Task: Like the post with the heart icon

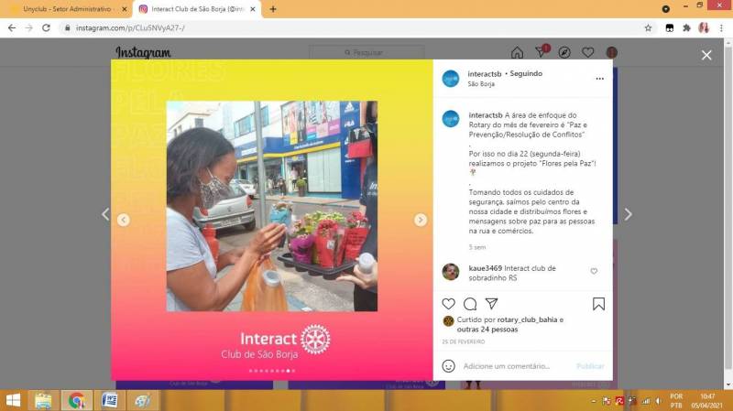Action: (448, 304)
